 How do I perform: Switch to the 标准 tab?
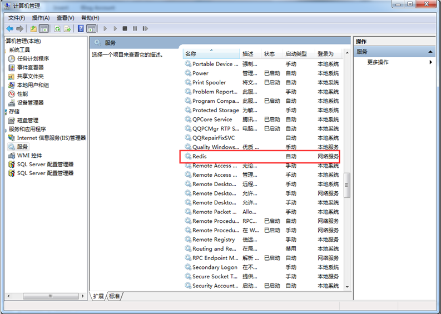[x=115, y=296]
